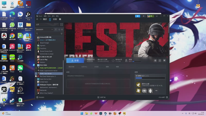
Task: Select the broken heart achievement icon
Action: [x=144, y=91]
